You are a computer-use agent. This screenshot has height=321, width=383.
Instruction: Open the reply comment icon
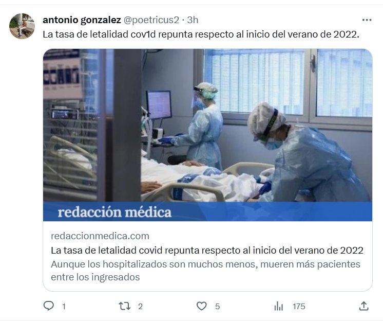pyautogui.click(x=48, y=306)
